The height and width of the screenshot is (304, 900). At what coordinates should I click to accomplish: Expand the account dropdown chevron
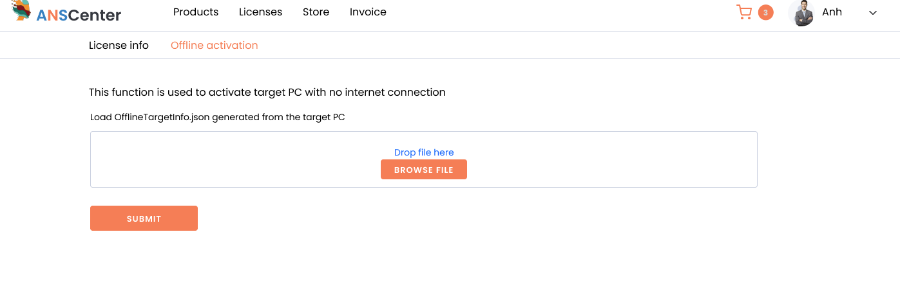click(873, 13)
